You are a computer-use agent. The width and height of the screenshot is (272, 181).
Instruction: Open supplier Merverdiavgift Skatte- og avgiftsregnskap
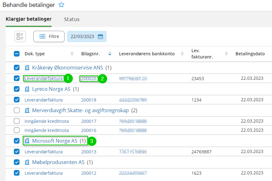click(x=81, y=110)
